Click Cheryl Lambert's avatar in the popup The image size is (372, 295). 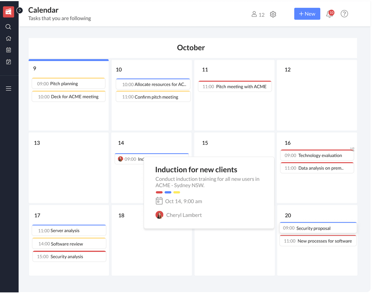pyautogui.click(x=159, y=215)
